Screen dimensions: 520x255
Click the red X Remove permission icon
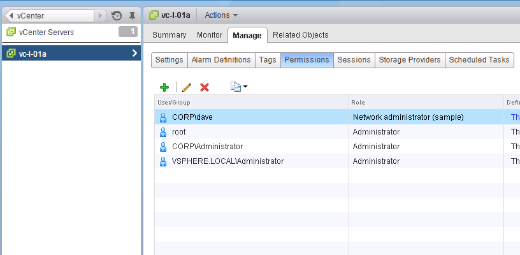(x=205, y=87)
